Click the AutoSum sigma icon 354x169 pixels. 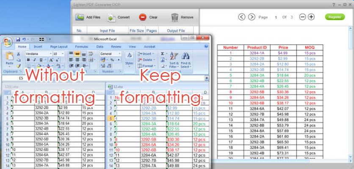click(162, 54)
